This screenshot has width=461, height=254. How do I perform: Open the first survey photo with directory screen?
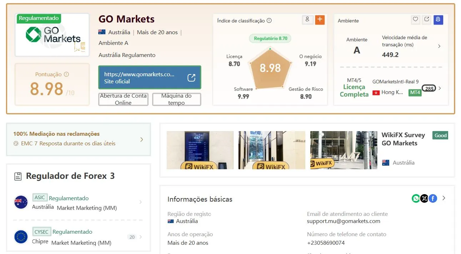(x=200, y=150)
